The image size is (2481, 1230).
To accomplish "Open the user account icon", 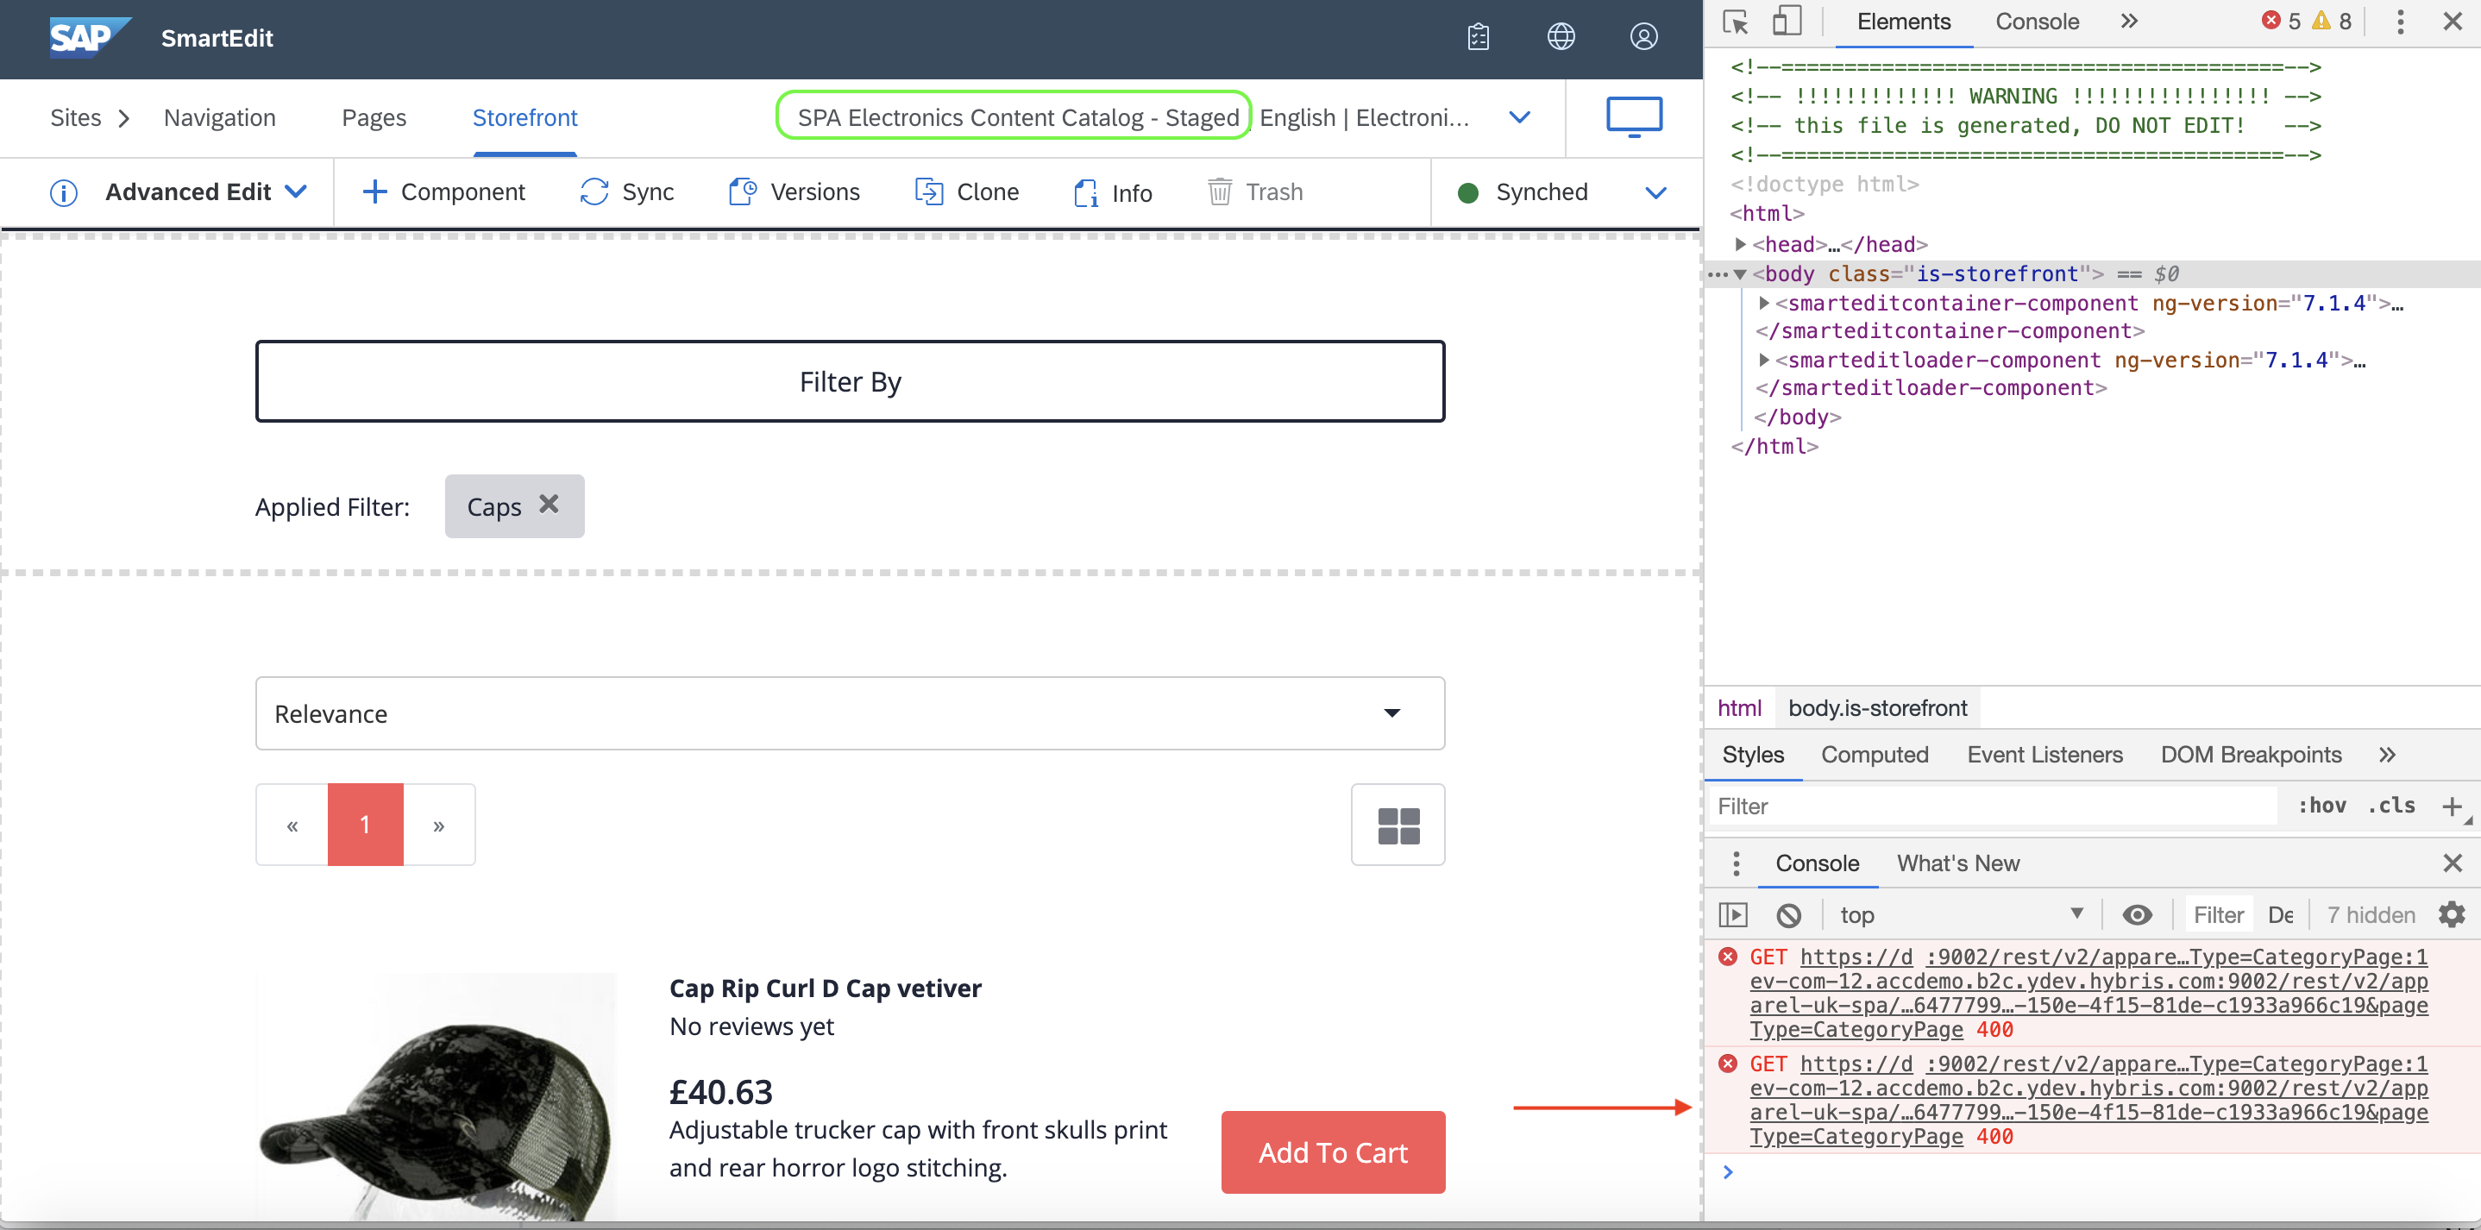I will (1643, 36).
